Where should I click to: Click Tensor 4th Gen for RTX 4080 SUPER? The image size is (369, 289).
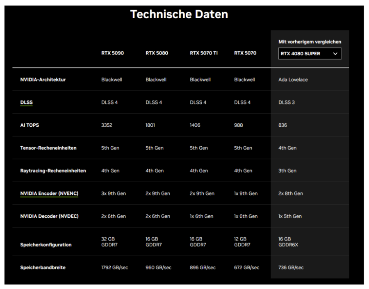[x=287, y=148]
